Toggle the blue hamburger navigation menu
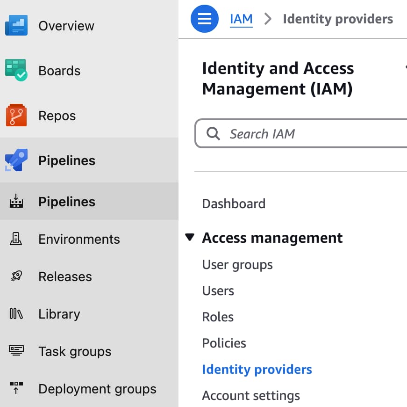 (205, 19)
